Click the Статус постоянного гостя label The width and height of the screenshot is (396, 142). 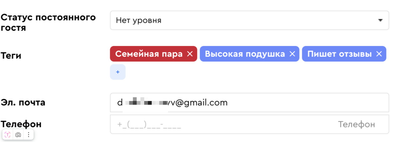tap(48, 23)
